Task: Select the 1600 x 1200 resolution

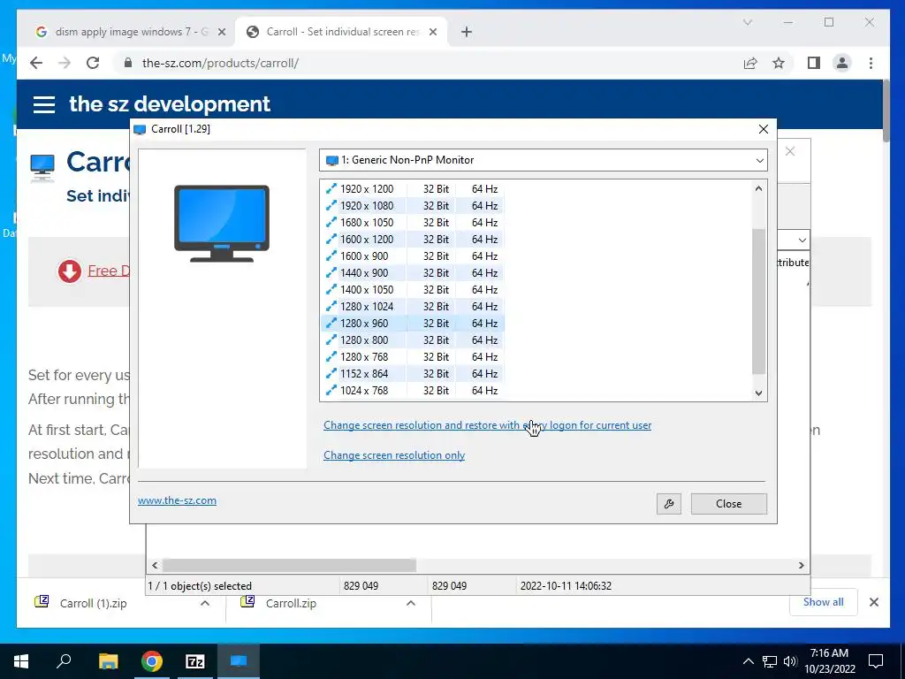Action: (x=412, y=239)
